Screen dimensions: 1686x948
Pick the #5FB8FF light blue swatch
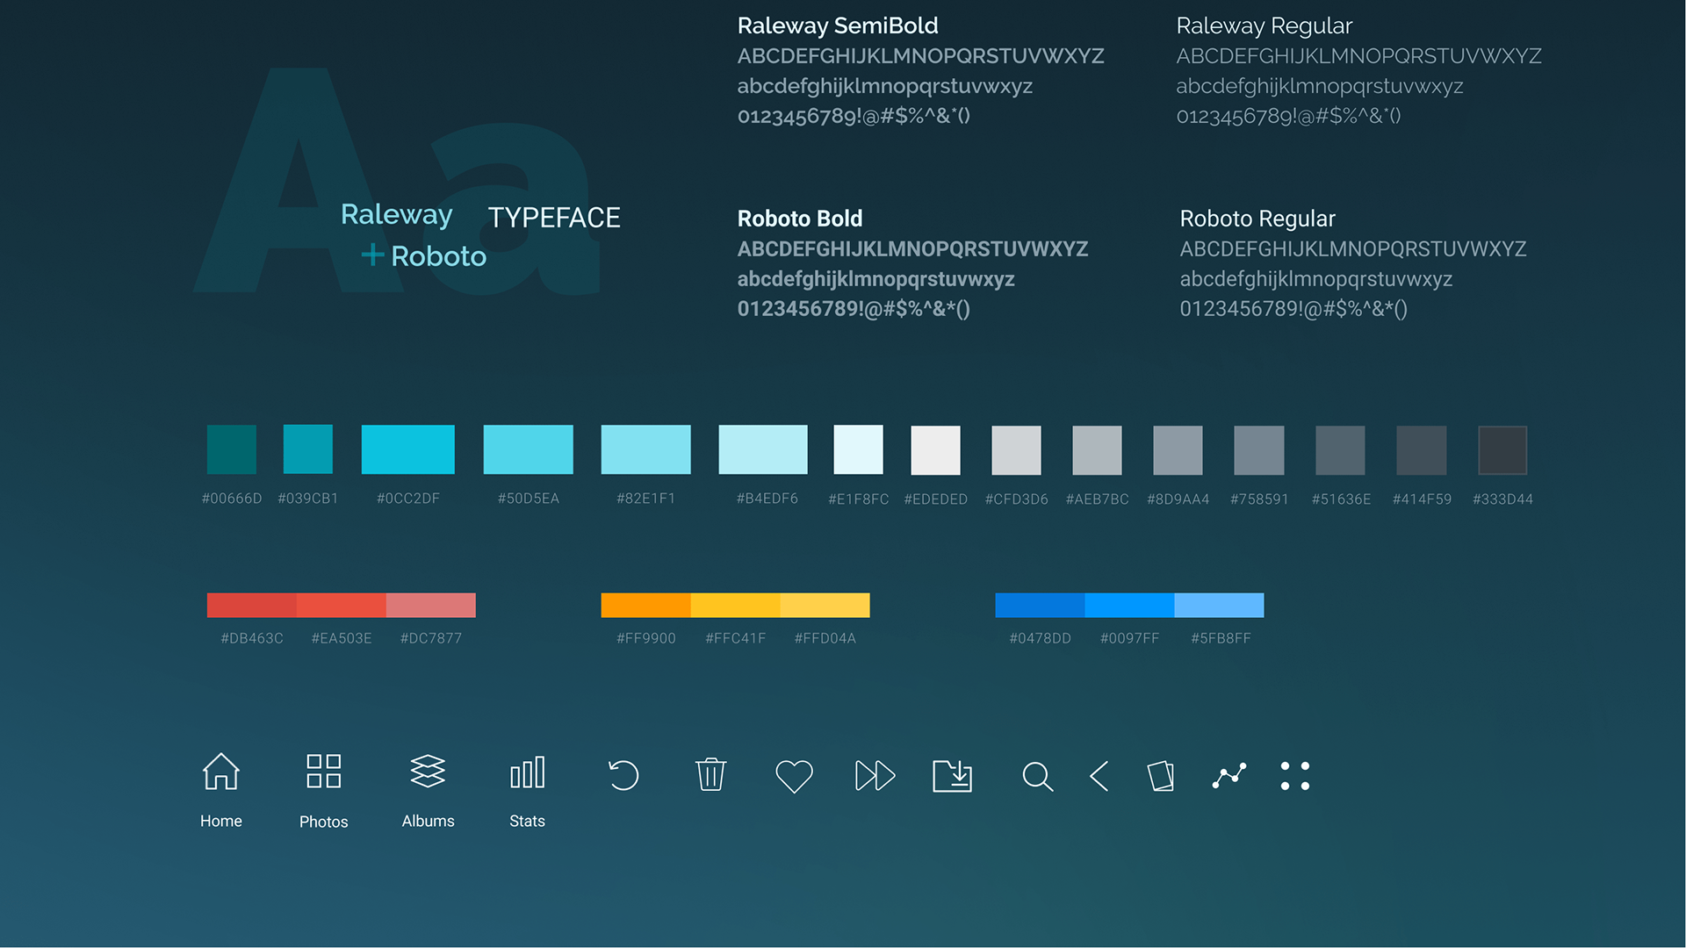coord(1220,605)
